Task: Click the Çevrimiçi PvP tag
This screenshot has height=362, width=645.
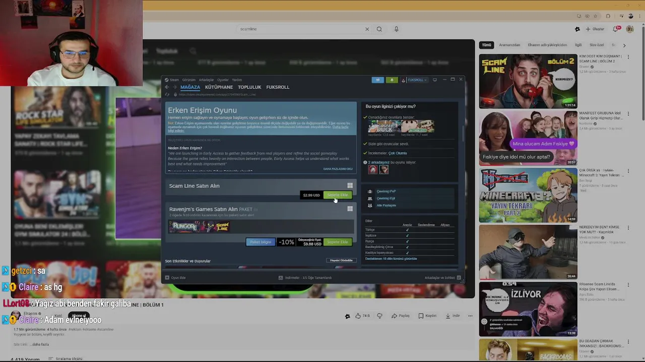Action: pyautogui.click(x=386, y=192)
